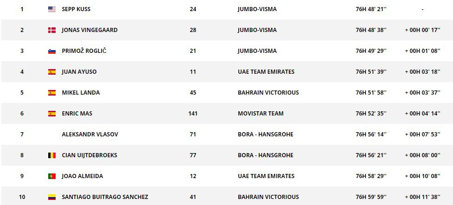
Task: Click UAE Team Emirates in Juan Ayuso's row
Action: point(266,72)
